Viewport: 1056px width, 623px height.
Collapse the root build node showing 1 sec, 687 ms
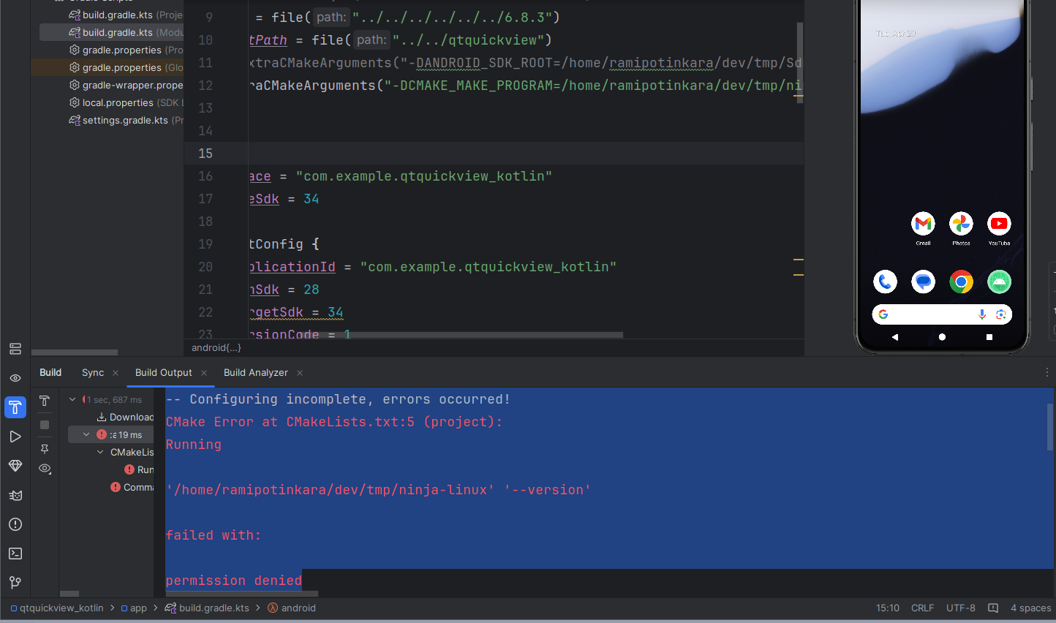(x=72, y=400)
